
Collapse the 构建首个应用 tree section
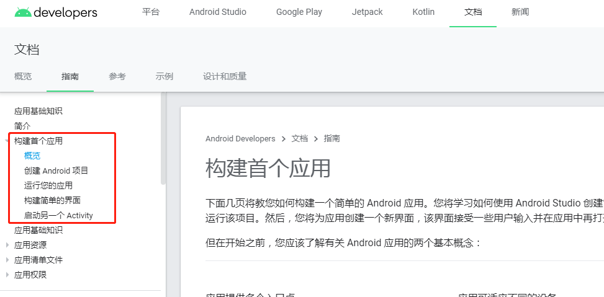point(7,141)
